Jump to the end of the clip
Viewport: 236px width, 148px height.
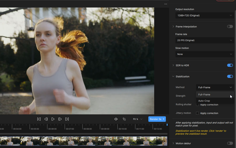point(67,119)
